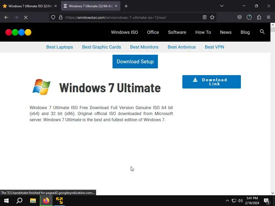Image resolution: width=275 pixels, height=206 pixels.
Task: Open the Pocket save icon
Action: pyautogui.click(x=240, y=17)
